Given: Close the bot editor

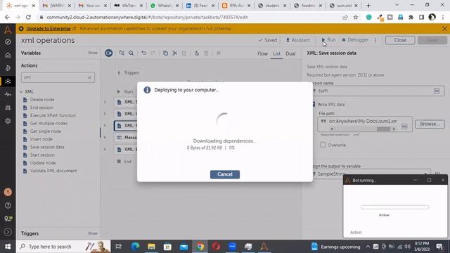Looking at the screenshot, I should click(400, 40).
